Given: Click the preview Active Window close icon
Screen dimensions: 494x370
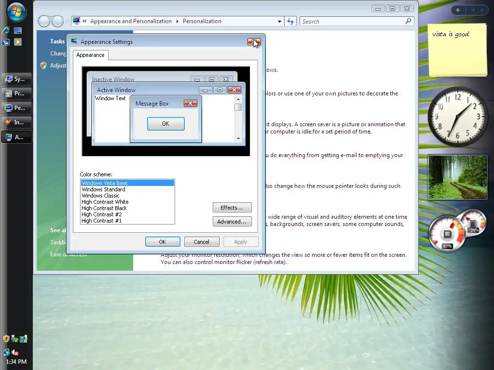Looking at the screenshot, I should tap(234, 90).
